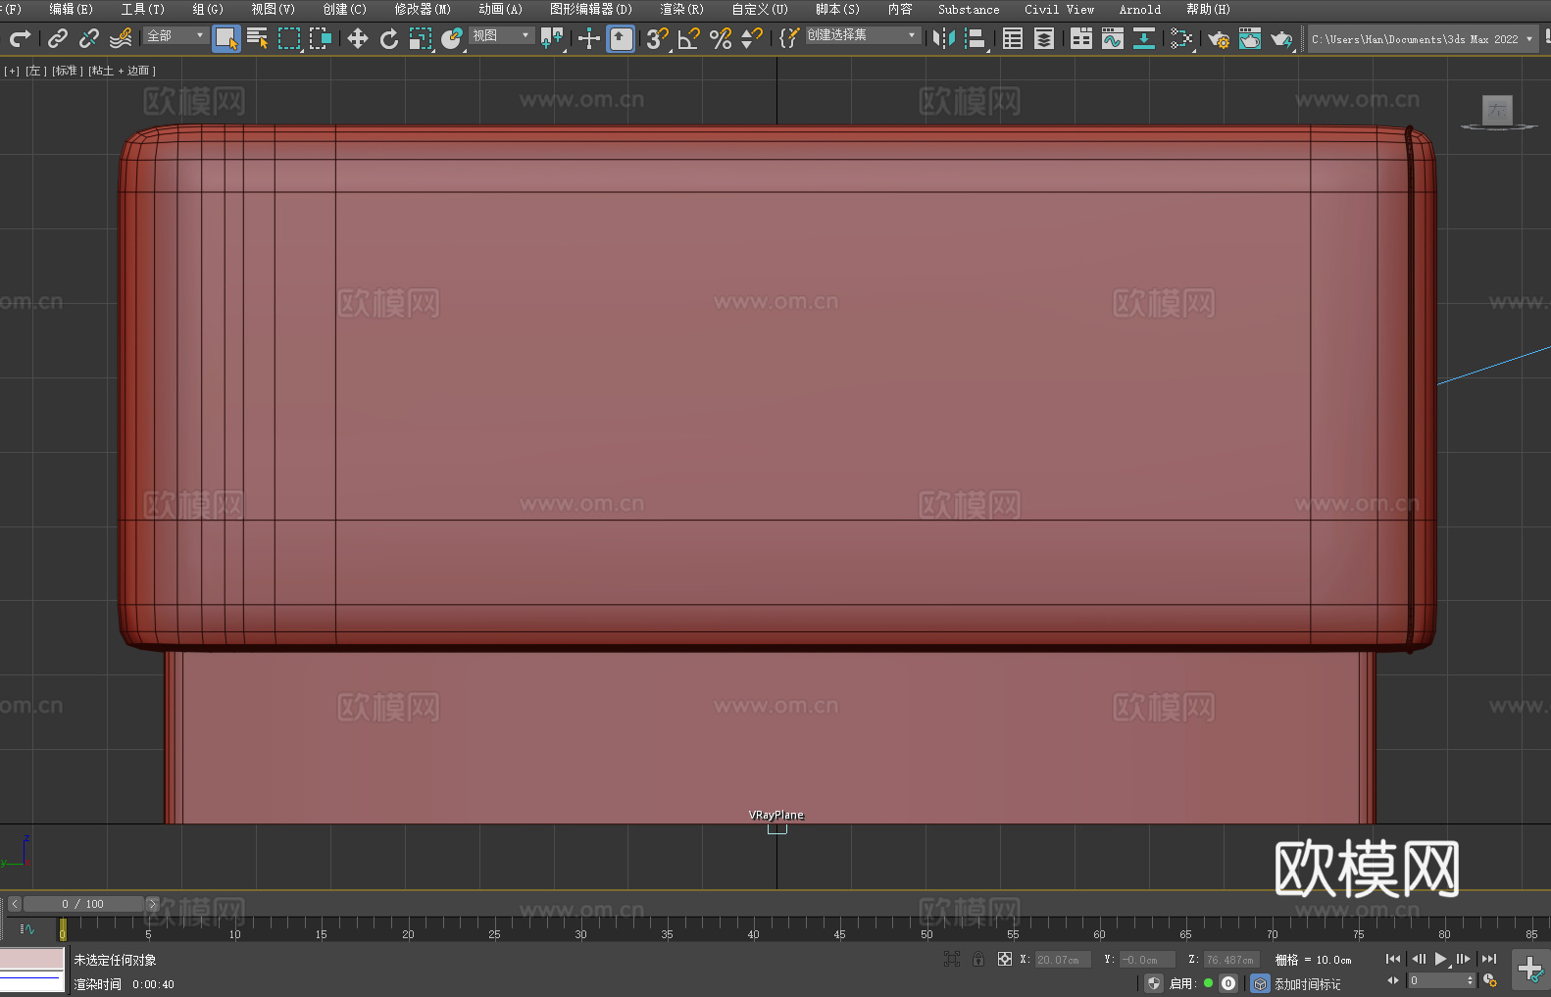Step time slider back with left arrow
The image size is (1551, 997).
click(x=15, y=904)
